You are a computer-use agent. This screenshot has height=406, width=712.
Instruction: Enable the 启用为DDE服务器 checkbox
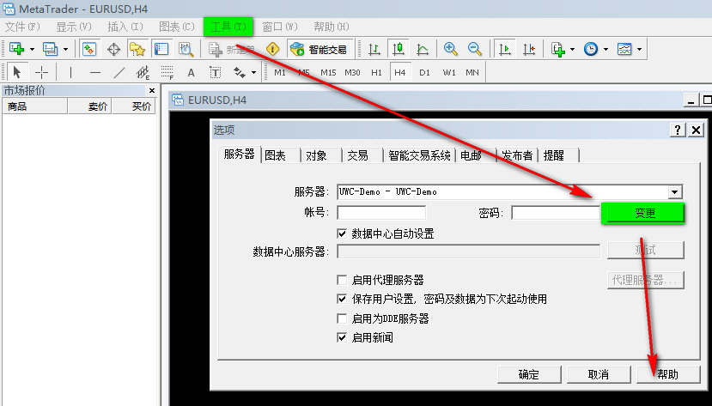(342, 318)
